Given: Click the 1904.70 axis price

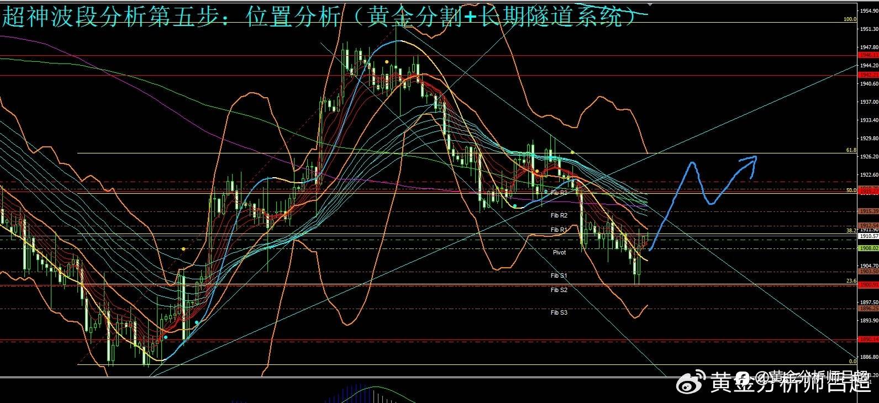Looking at the screenshot, I should (x=869, y=266).
